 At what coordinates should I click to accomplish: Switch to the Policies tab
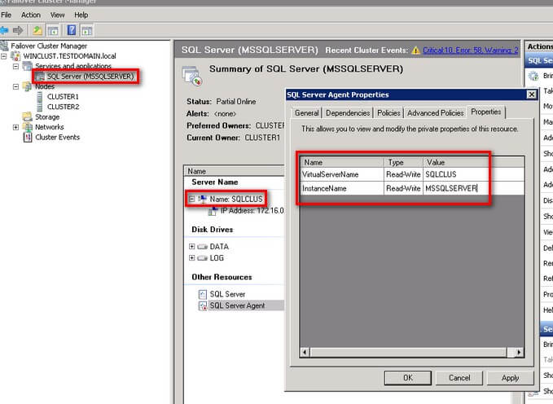pos(388,113)
